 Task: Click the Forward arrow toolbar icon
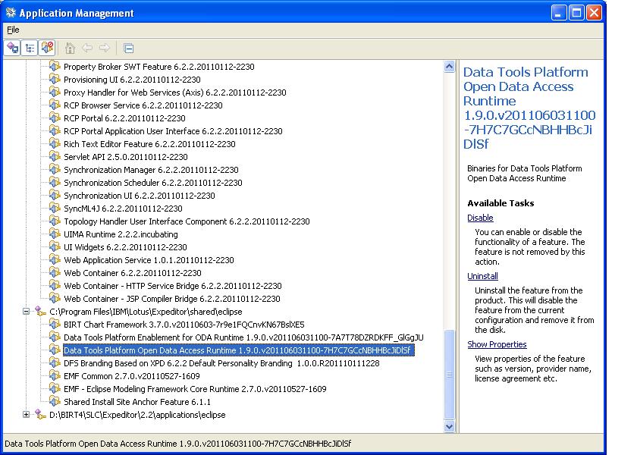tap(105, 48)
